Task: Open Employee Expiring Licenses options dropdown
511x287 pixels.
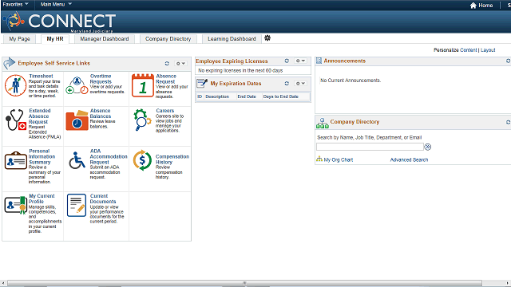Action: (300, 61)
